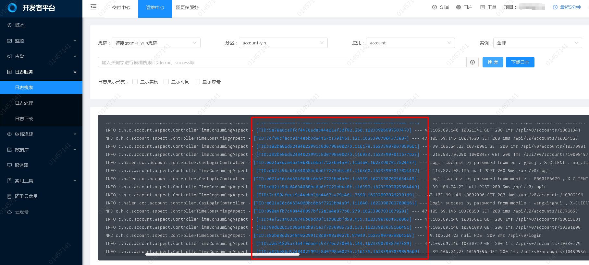Open 概览 overview in sidebar
This screenshot has height=265, width=589.
[x=19, y=25]
